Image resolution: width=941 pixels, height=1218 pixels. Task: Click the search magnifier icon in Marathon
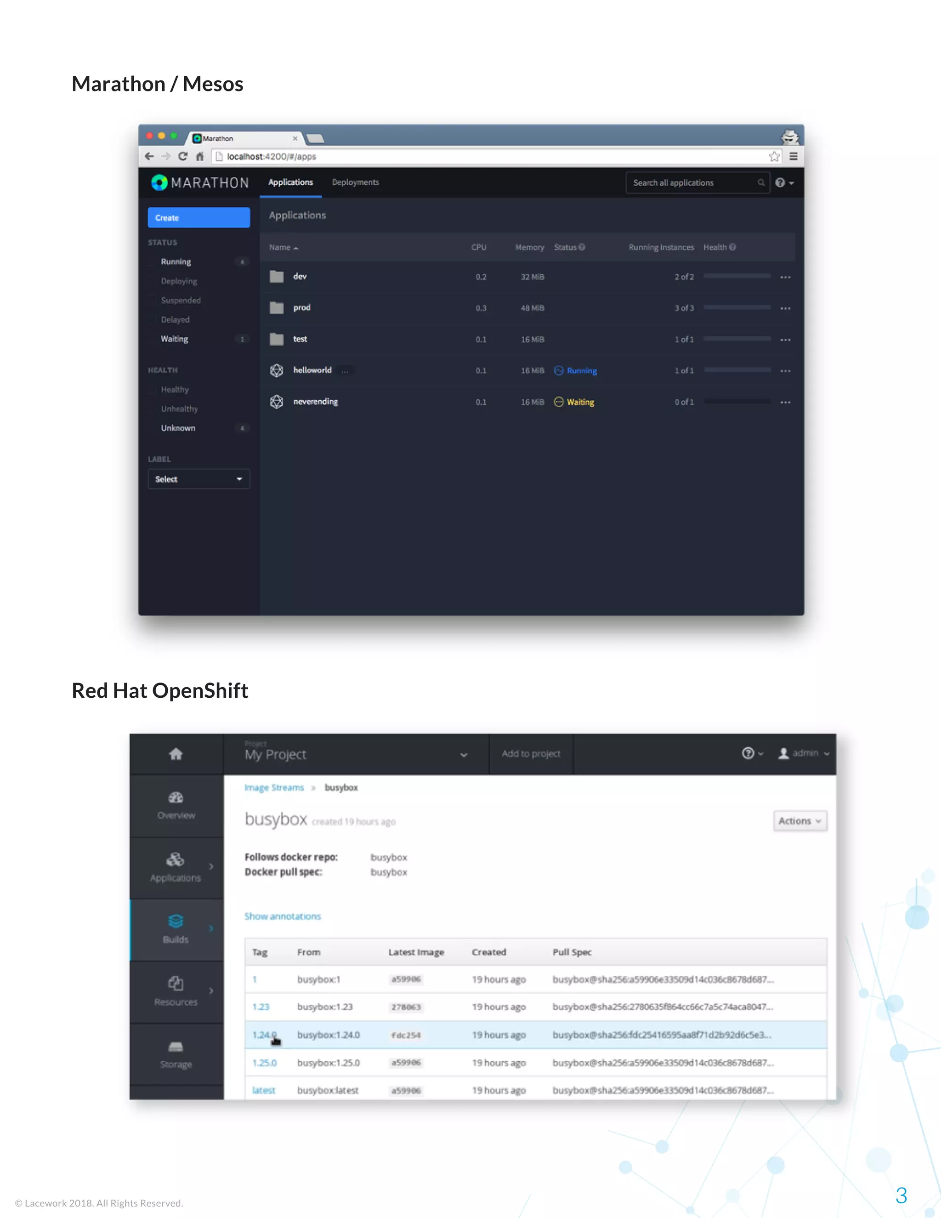coord(761,183)
